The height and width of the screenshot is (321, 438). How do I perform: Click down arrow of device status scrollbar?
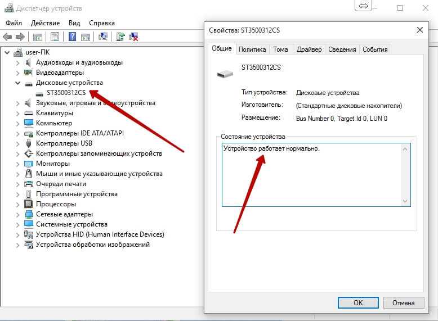pos(405,201)
